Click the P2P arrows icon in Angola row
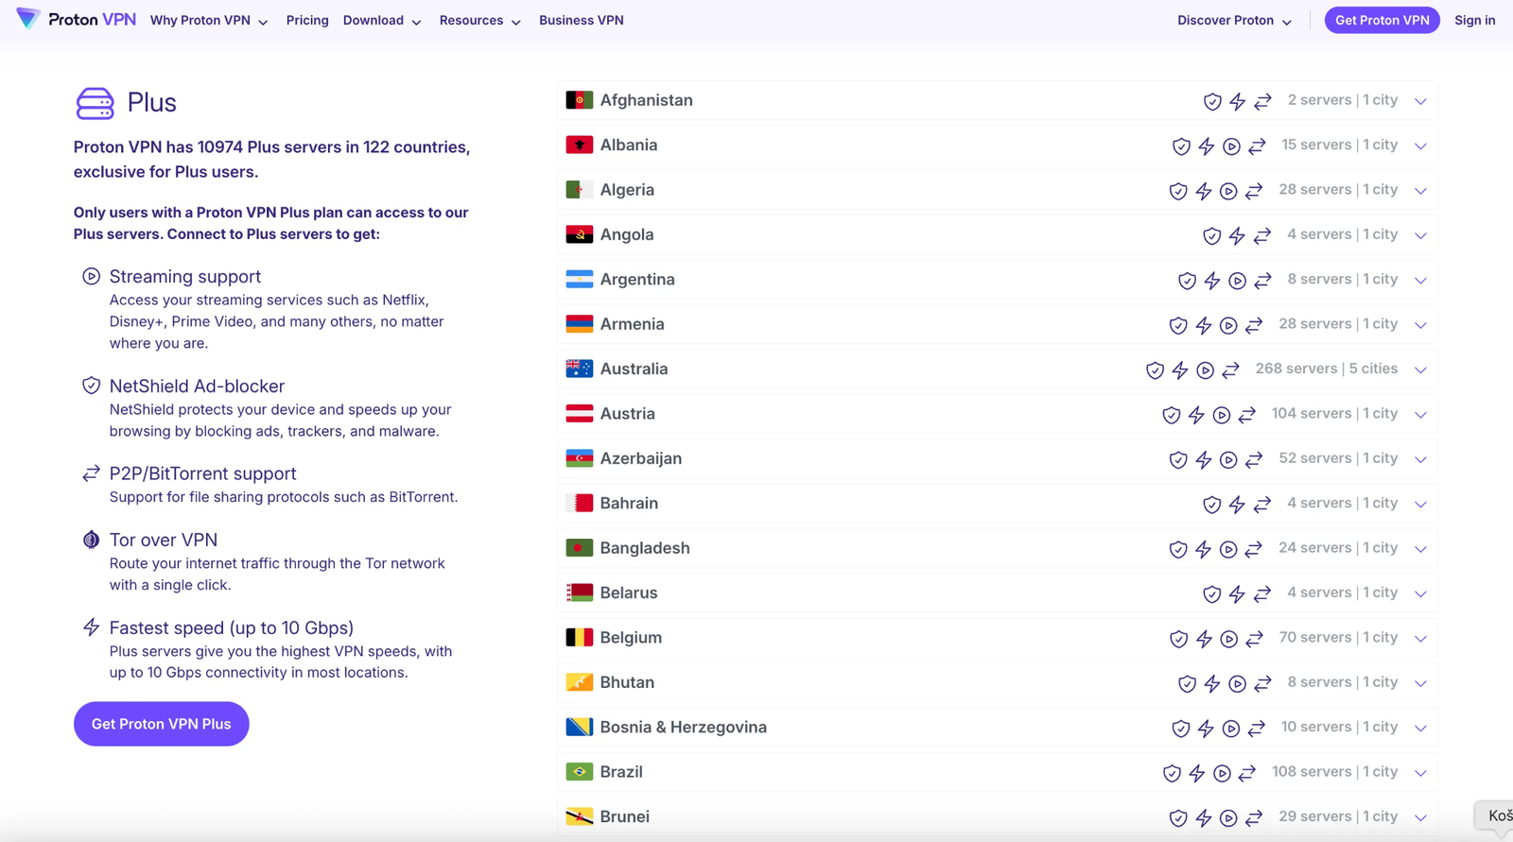The height and width of the screenshot is (842, 1513). point(1262,235)
